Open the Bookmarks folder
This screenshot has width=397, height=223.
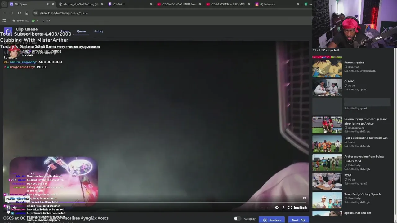(20, 21)
